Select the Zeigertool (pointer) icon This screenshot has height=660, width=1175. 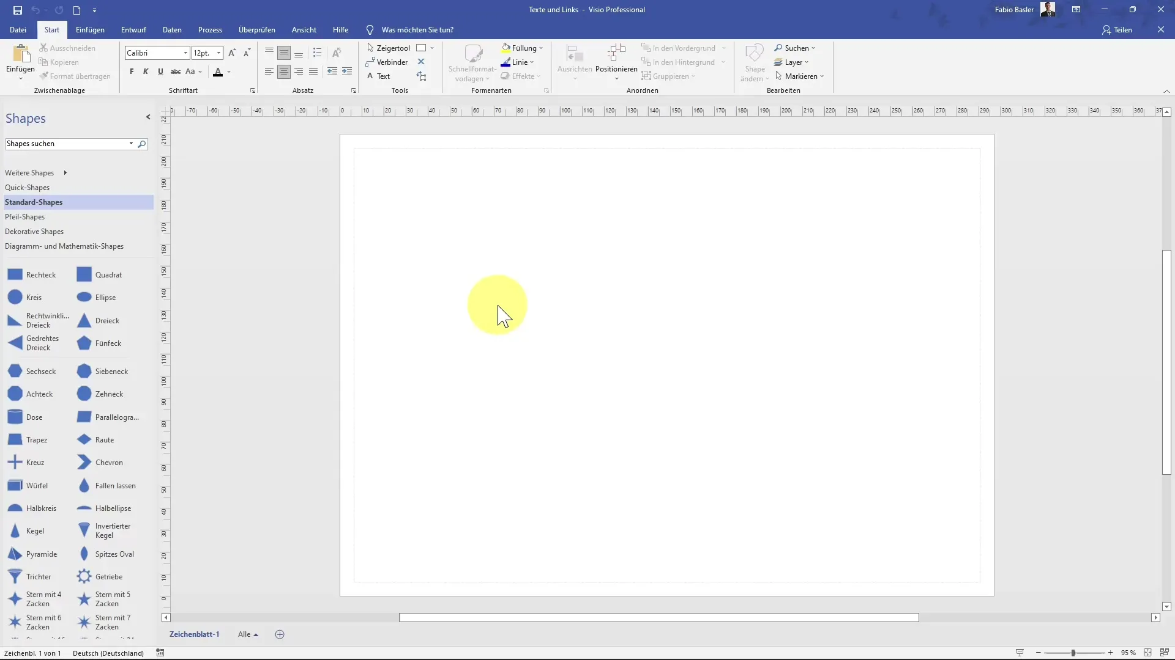click(x=370, y=48)
